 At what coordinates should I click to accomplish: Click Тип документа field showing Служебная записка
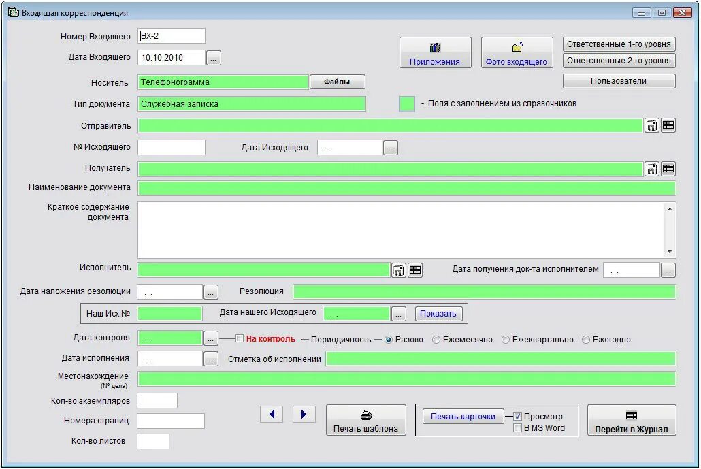coord(252,103)
